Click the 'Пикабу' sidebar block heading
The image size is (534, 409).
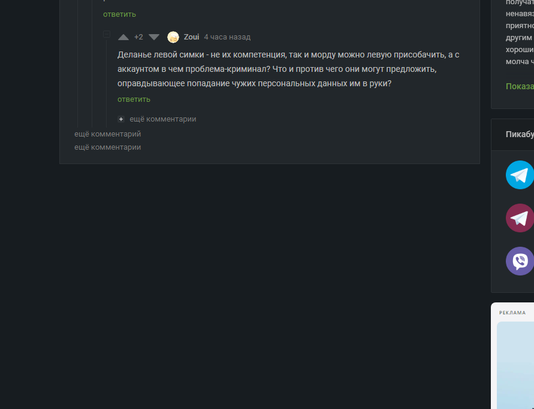click(x=519, y=135)
